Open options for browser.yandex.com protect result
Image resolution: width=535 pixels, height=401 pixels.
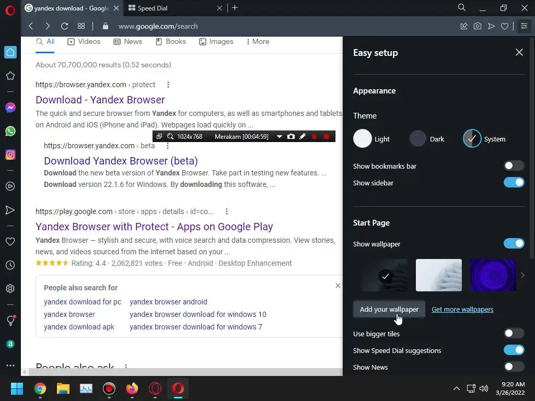pyautogui.click(x=168, y=85)
